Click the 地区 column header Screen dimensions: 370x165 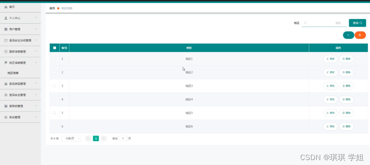[189, 48]
